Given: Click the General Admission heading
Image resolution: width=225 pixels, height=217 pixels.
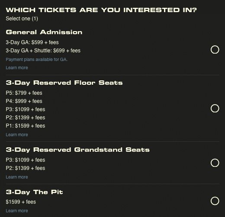Looking at the screenshot, I should 44,32.
